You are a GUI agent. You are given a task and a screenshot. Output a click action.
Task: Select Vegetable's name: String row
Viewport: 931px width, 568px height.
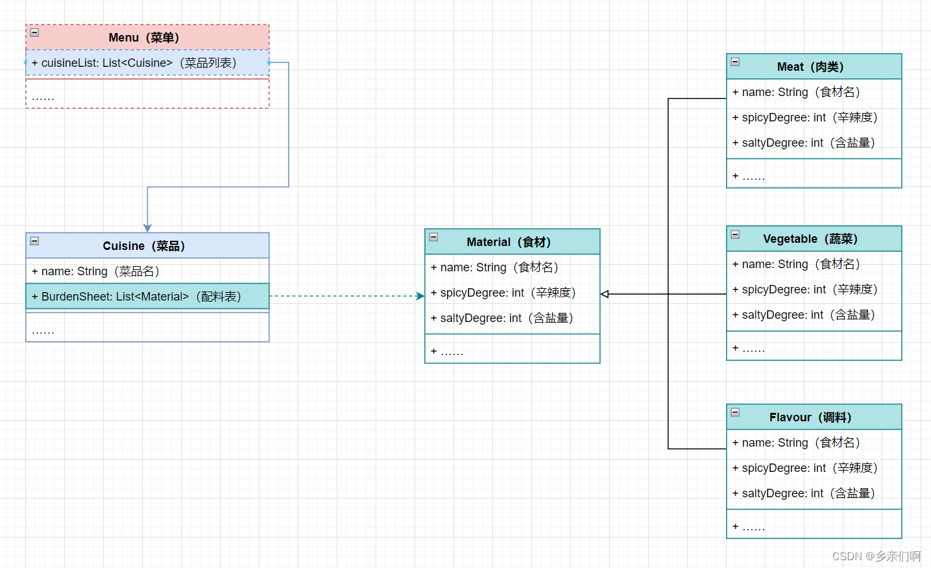(x=814, y=264)
